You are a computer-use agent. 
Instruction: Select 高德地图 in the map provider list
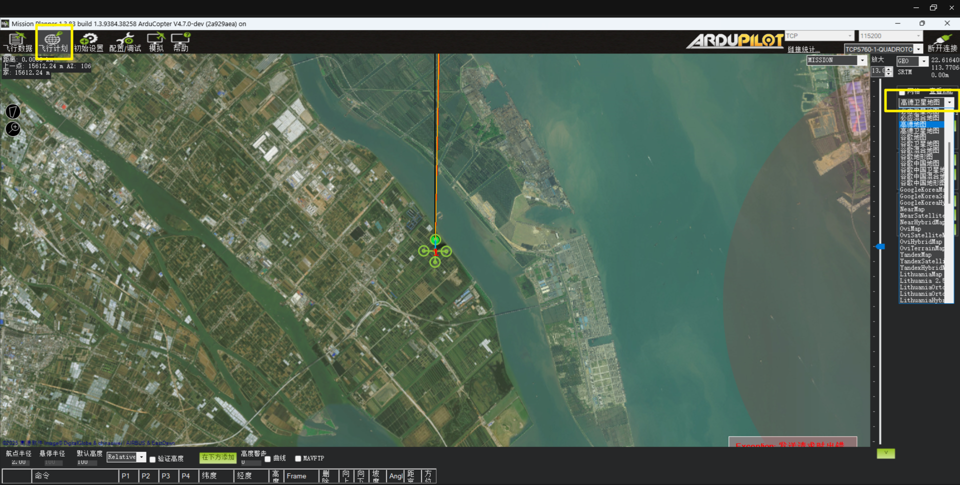pyautogui.click(x=913, y=124)
